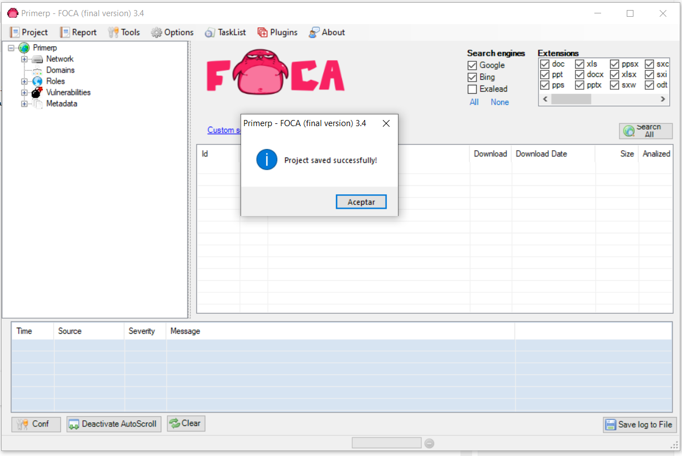
Task: Toggle the ppsx extension checkbox
Action: tap(614, 64)
